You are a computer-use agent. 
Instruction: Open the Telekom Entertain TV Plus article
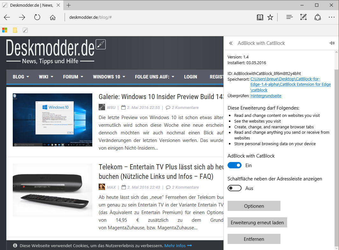pos(161,172)
